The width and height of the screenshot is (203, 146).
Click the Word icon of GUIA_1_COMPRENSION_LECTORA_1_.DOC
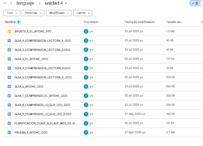pos(9,41)
